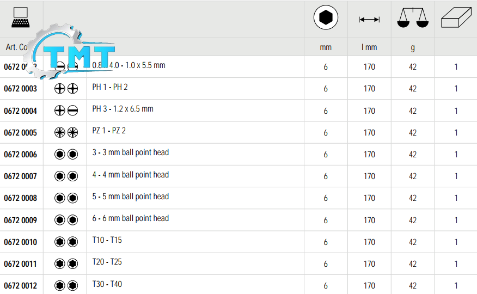Click the PZ 1 - PZ 2 description
The height and width of the screenshot is (294, 477).
[109, 131]
